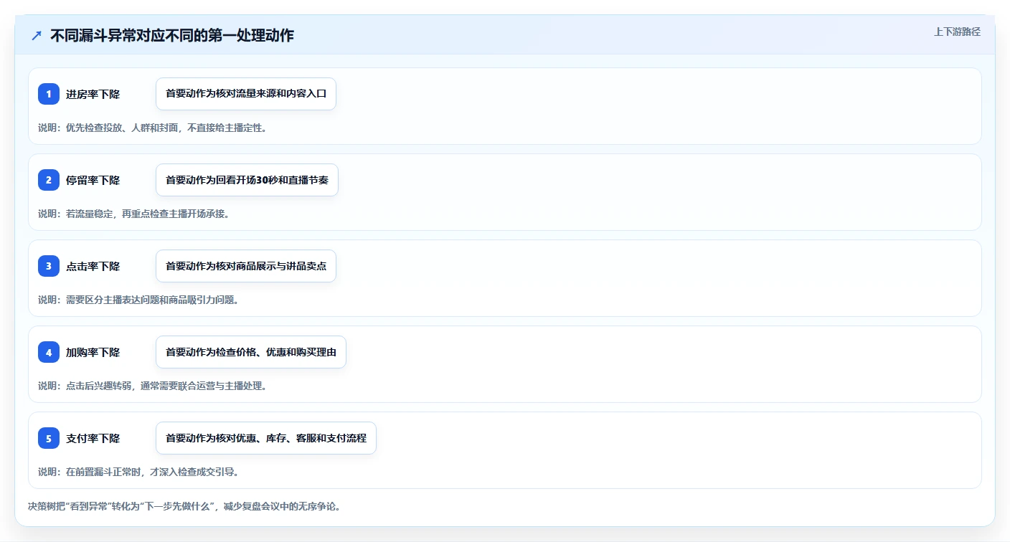
Task: Select the 支付率下降 label
Action: tap(93, 438)
